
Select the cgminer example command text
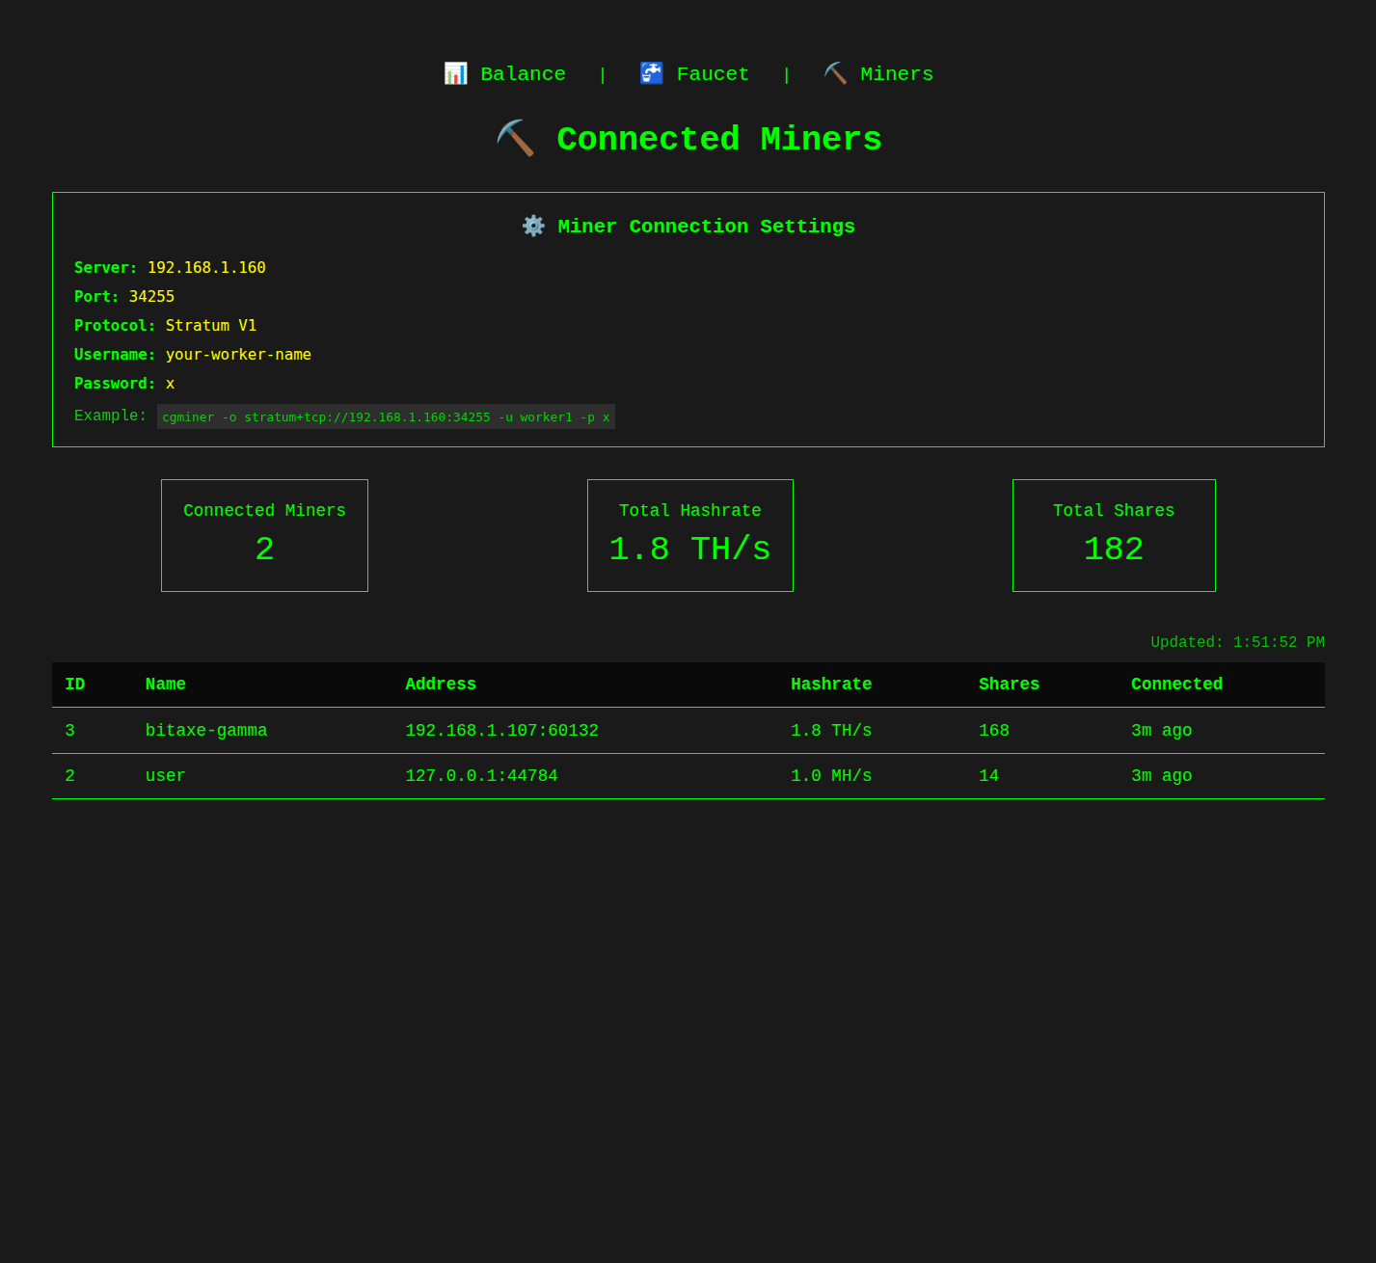pos(386,417)
